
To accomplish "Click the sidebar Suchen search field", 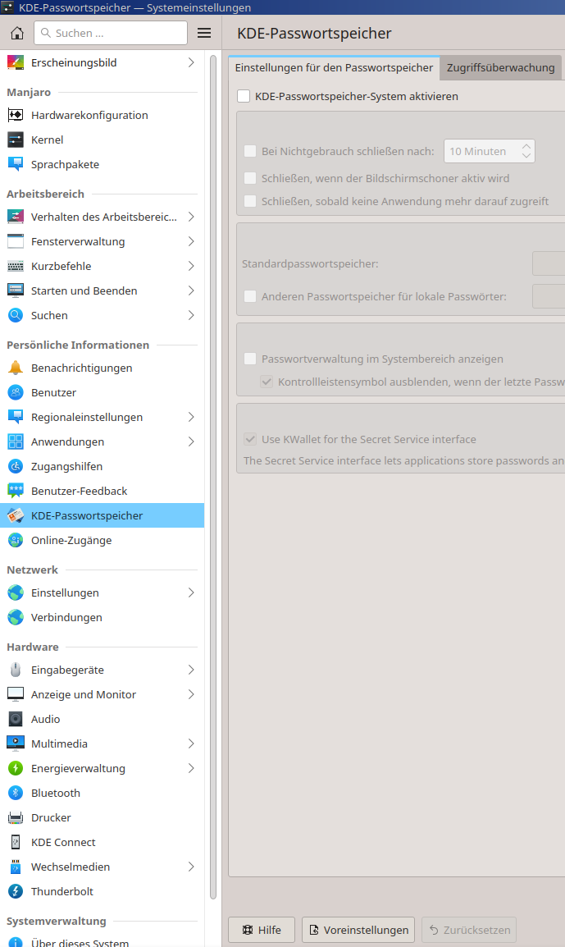I will click(x=111, y=33).
